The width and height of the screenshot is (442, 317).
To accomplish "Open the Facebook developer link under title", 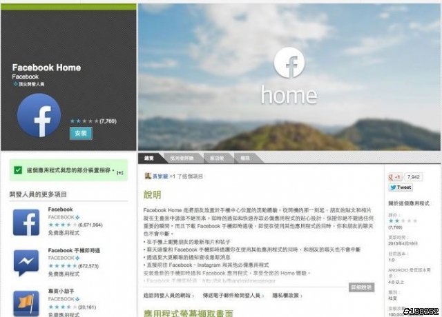I will [25, 76].
